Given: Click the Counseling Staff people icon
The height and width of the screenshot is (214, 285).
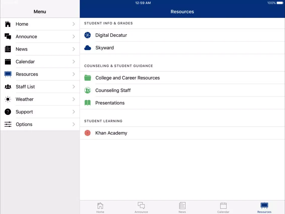Looking at the screenshot, I should click(x=87, y=90).
